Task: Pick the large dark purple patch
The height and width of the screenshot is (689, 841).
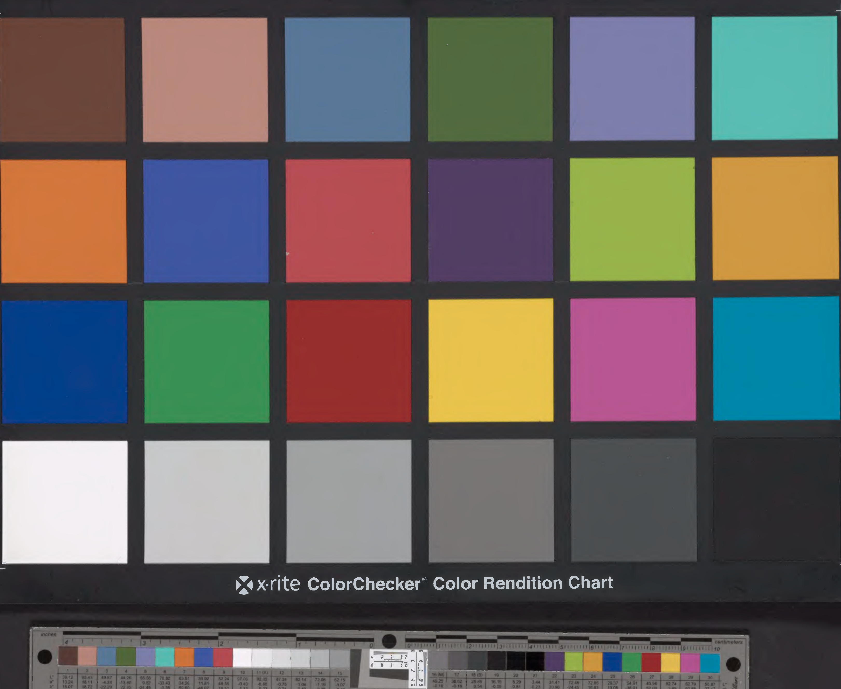Action: [x=490, y=220]
